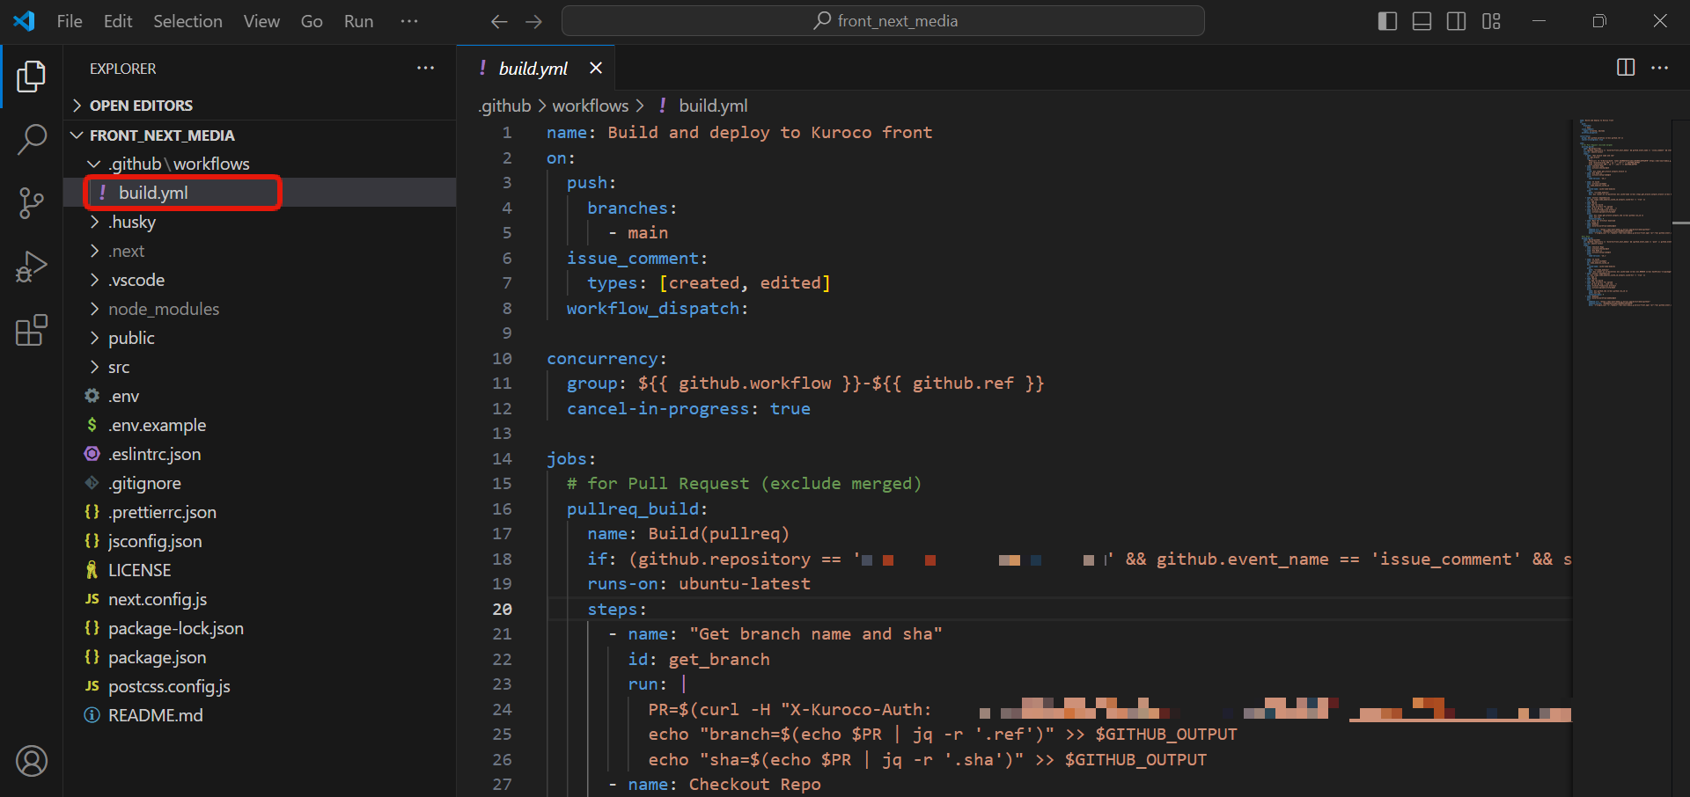This screenshot has width=1690, height=797.
Task: Click the editor minimap preview
Action: pos(1620,211)
